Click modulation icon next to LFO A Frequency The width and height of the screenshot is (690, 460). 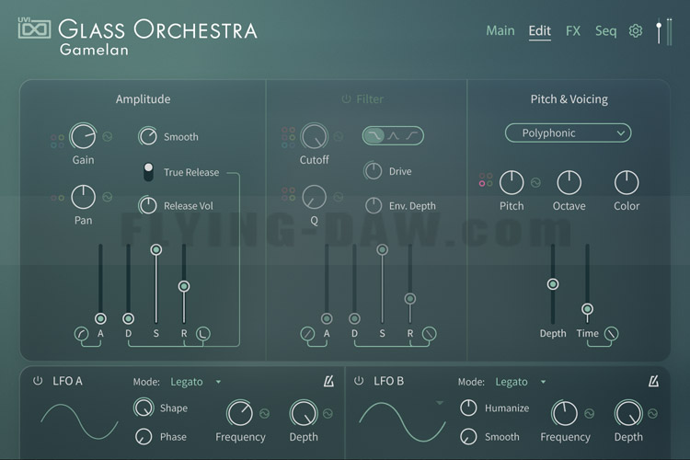tap(264, 413)
